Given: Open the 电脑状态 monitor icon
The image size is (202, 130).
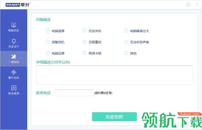Looking at the screenshot, I should click(14, 25).
